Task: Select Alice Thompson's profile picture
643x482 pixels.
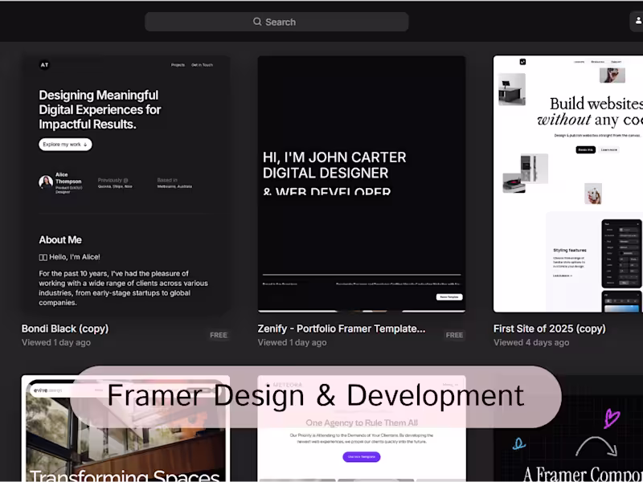Action: 45,182
